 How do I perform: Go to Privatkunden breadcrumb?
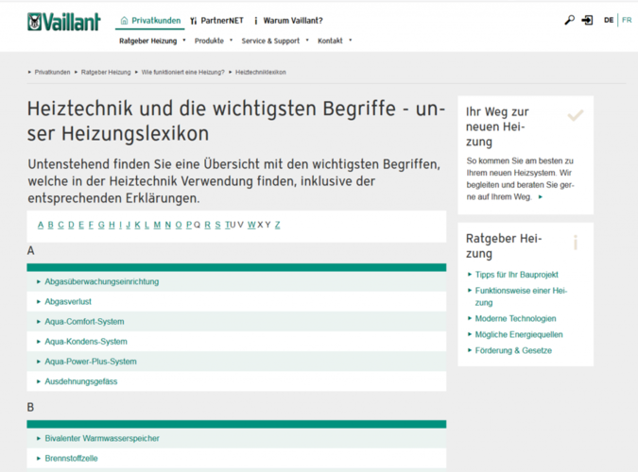(x=52, y=73)
